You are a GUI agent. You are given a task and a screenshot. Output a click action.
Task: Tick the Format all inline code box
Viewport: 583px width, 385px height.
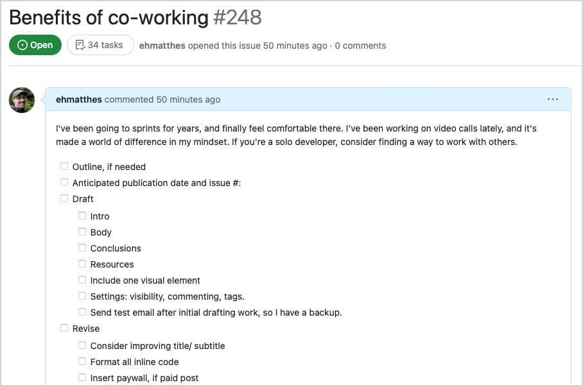click(82, 361)
